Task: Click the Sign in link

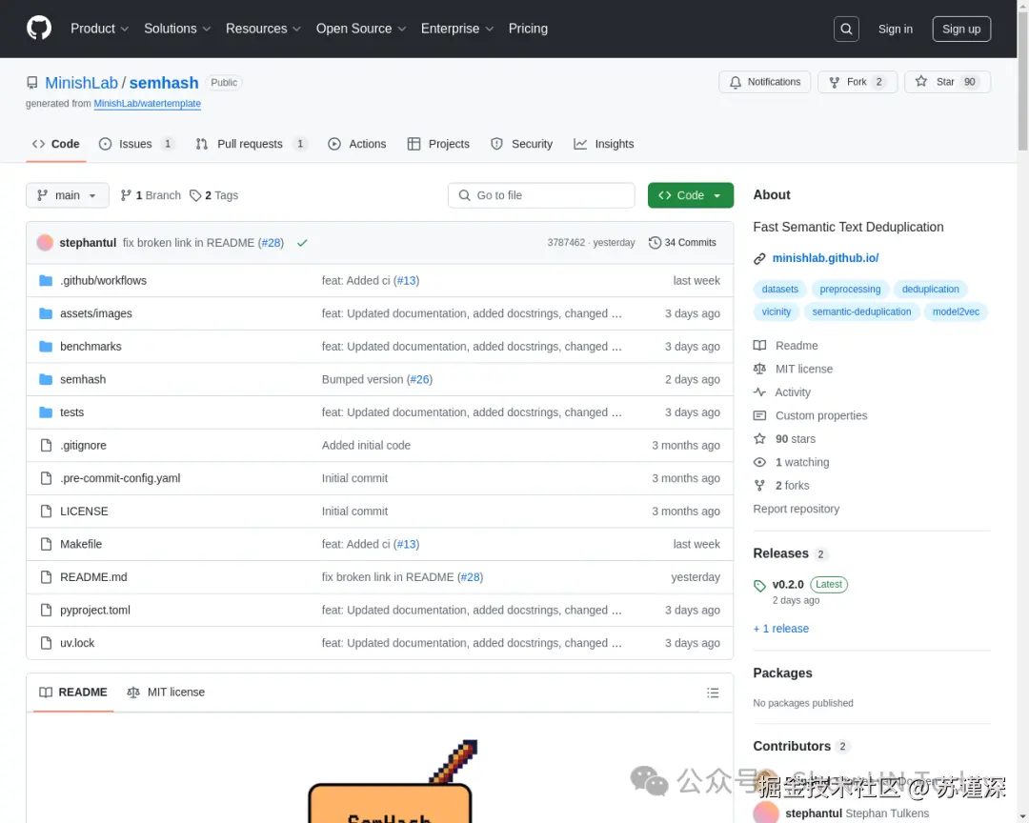Action: point(895,29)
